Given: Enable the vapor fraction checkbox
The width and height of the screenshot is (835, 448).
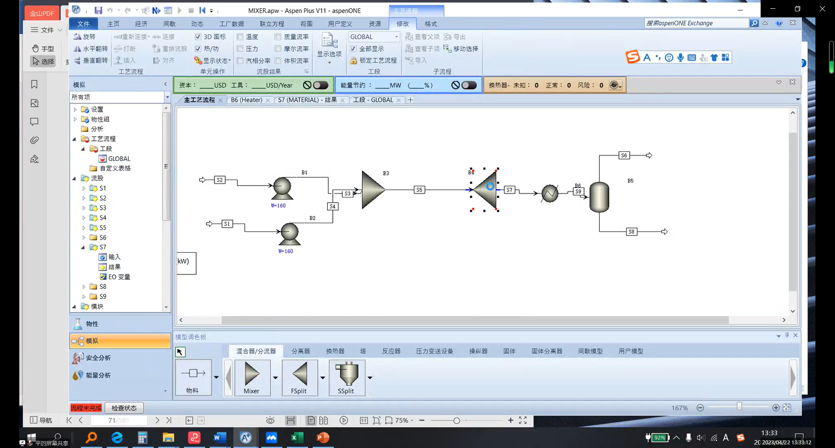Looking at the screenshot, I should [x=240, y=60].
